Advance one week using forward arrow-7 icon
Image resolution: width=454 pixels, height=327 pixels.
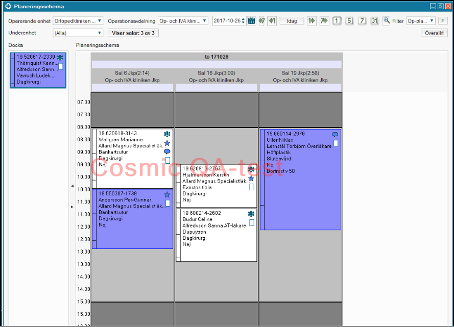324,21
